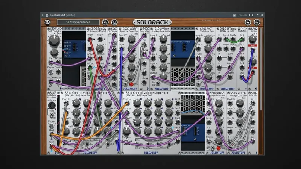
Task: Click the S515 VCLFO Clock In jack
Action: pos(230,103)
